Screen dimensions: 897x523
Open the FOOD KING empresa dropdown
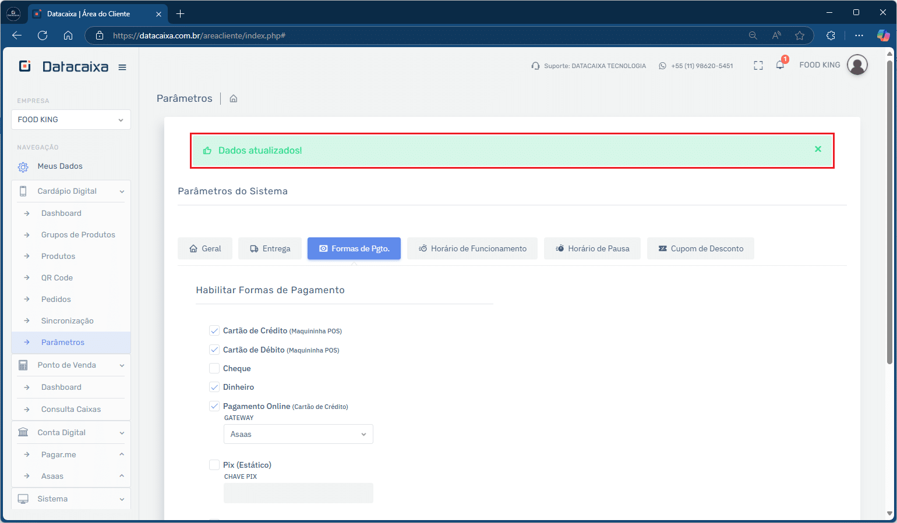tap(70, 120)
